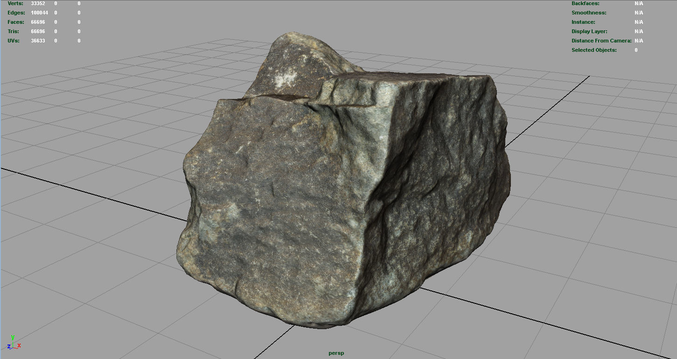Click the vertex count value 33352

(x=38, y=3)
